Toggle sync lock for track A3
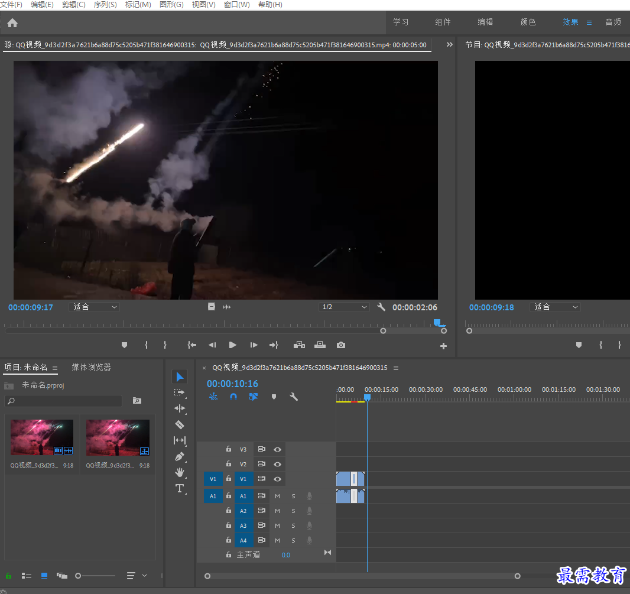Viewport: 630px width, 594px height. pos(262,525)
